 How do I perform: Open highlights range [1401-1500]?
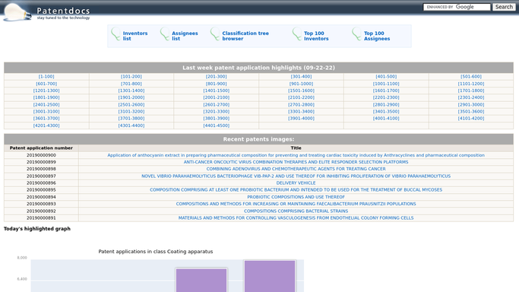pos(216,90)
